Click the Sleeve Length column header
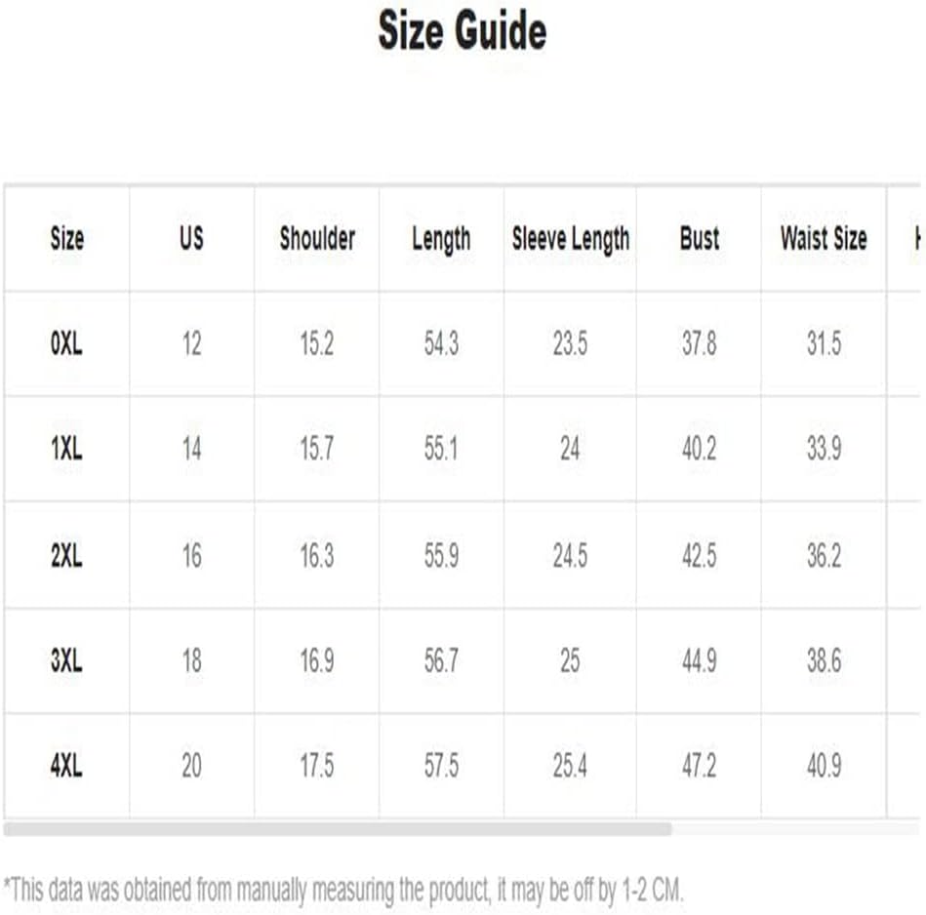The image size is (926, 915). (x=571, y=240)
